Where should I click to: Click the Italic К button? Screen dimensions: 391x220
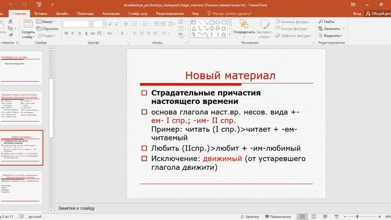pos(73,33)
